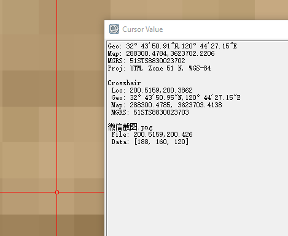Select the Crosshair Geo line ending 50.95"N
Viewport: 288px width, 236px height.
(x=176, y=97)
